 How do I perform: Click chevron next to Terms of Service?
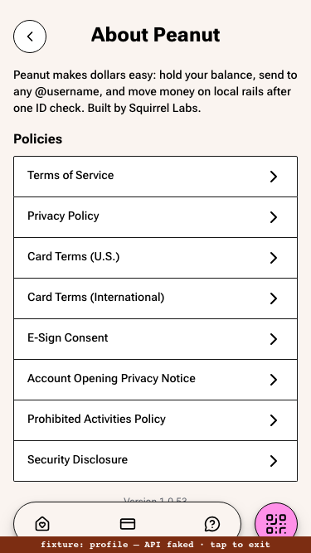[x=274, y=177]
